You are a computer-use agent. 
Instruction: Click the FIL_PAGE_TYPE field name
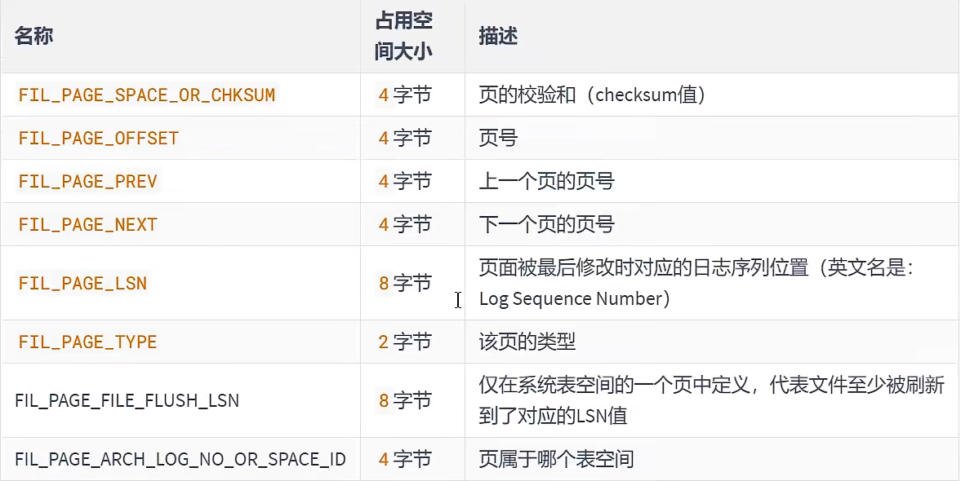88,342
